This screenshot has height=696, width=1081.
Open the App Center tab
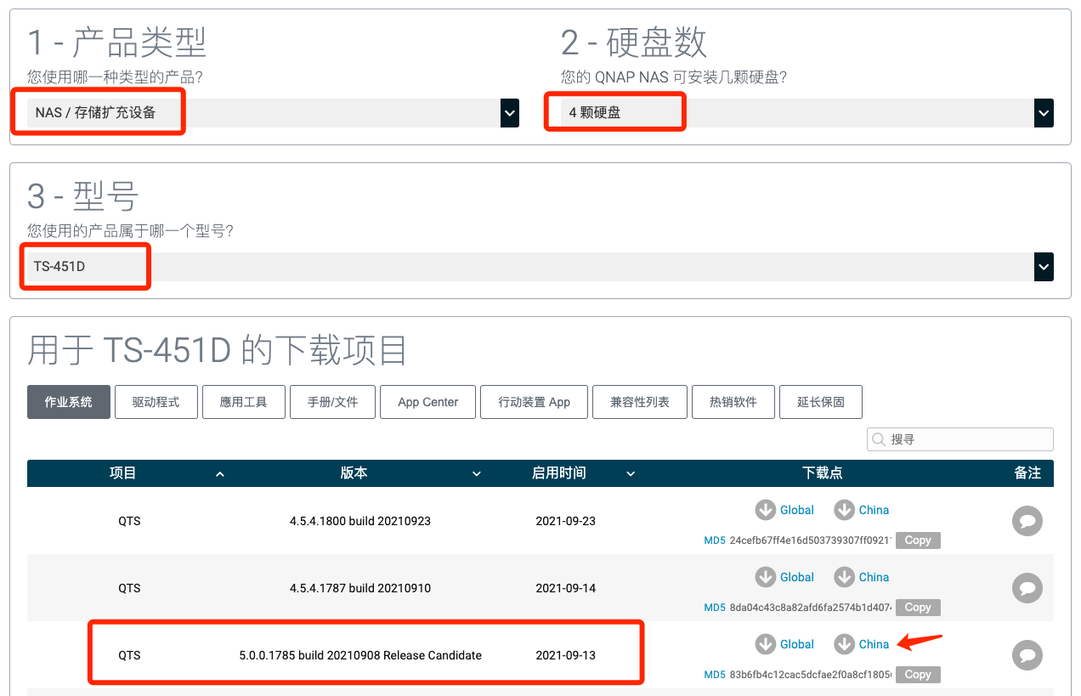coord(427,401)
